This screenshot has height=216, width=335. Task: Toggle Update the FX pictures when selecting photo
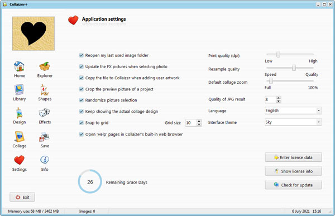[x=81, y=66]
